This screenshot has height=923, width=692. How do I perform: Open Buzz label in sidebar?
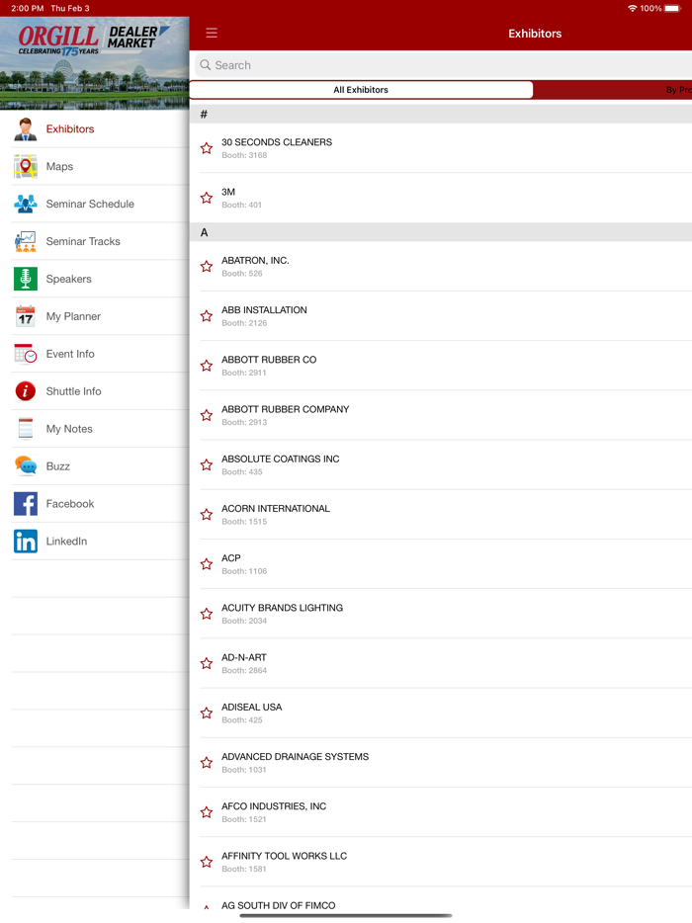[57, 466]
